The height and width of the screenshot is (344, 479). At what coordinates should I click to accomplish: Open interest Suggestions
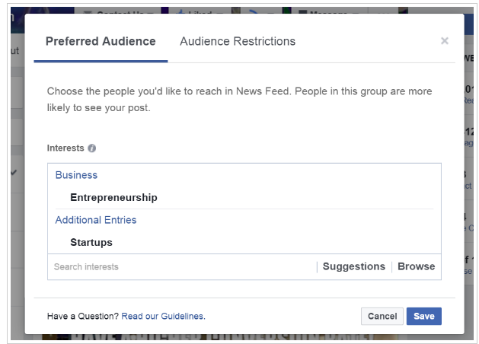point(354,266)
